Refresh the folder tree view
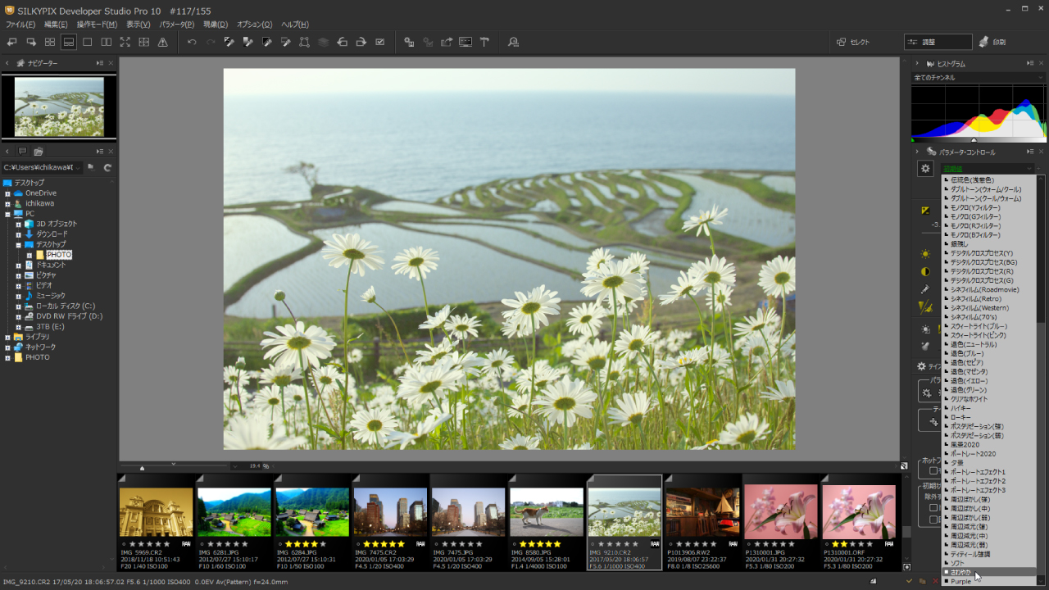The width and height of the screenshot is (1049, 590). tap(107, 167)
